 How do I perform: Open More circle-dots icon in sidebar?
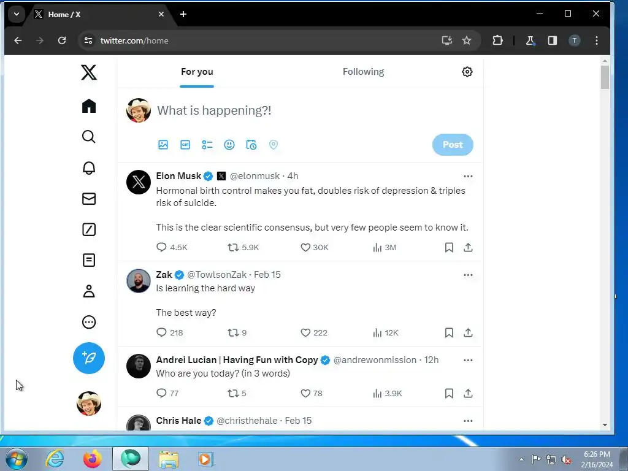point(88,322)
